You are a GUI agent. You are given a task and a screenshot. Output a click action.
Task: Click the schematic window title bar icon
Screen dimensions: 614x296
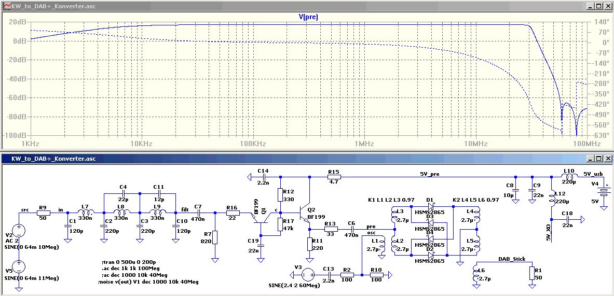tap(6, 158)
